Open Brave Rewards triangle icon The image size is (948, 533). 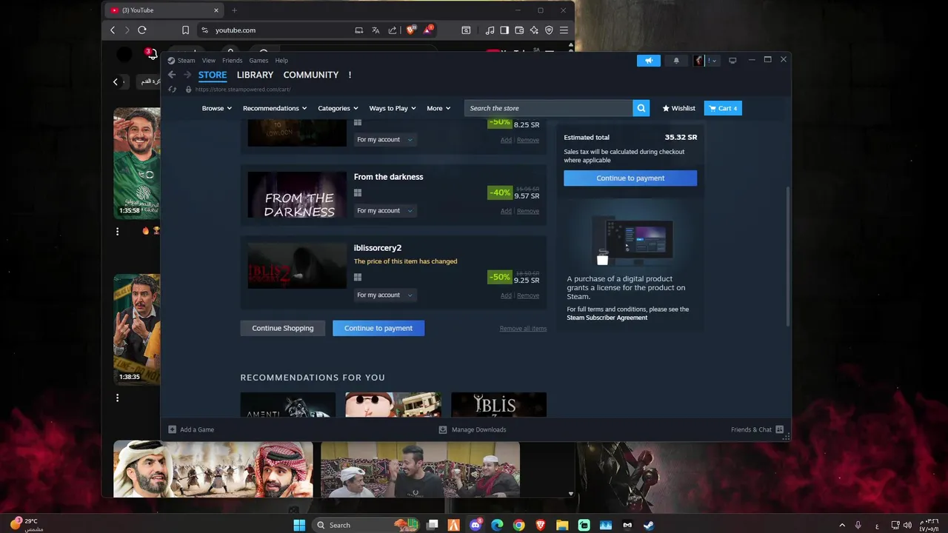point(429,30)
